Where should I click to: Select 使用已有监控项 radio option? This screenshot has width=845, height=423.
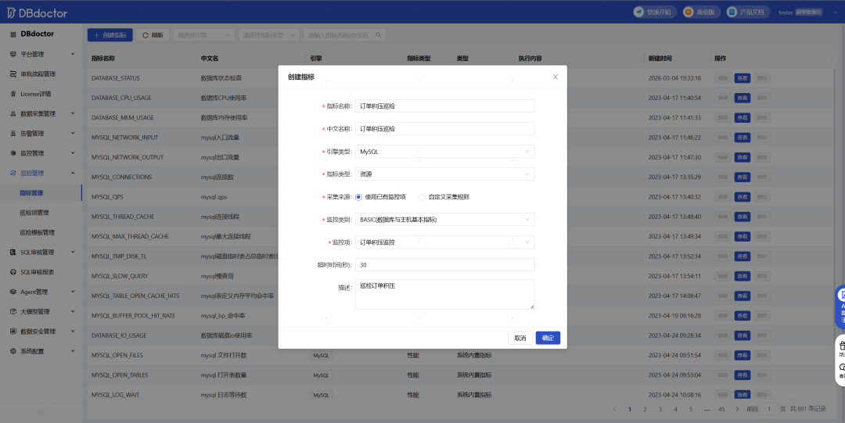point(358,197)
